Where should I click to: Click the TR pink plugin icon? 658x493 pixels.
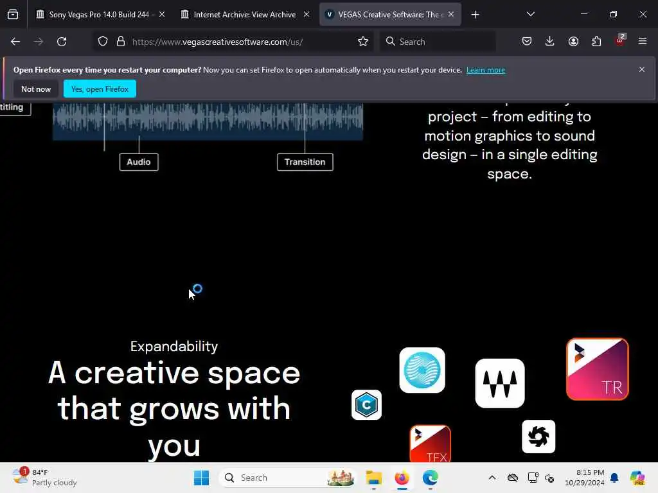(x=597, y=369)
